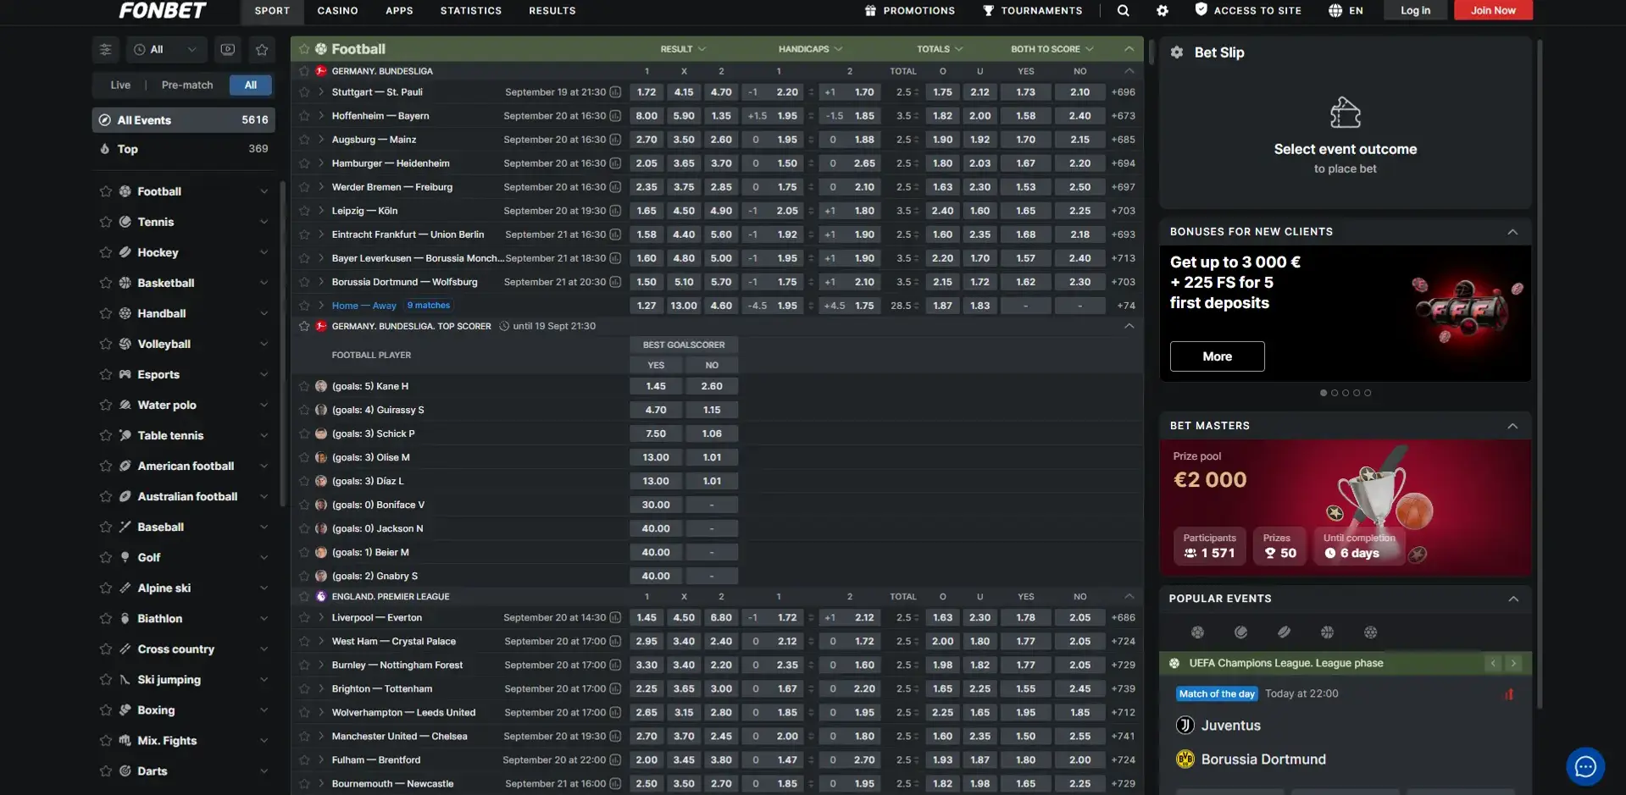Image resolution: width=1626 pixels, height=795 pixels.
Task: Open the RESULT market dropdown
Action: coord(683,49)
